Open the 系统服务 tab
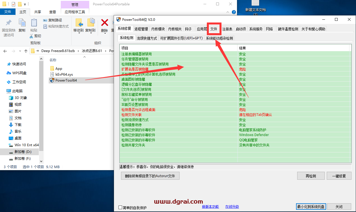 pos(256,29)
